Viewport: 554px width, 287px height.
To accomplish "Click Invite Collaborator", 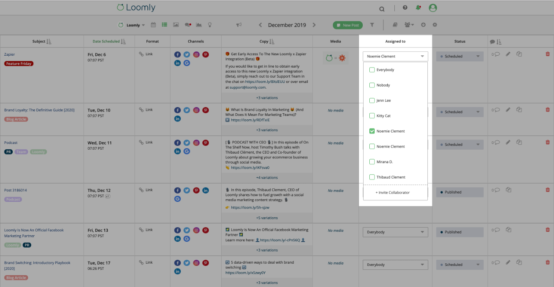I will click(x=392, y=193).
